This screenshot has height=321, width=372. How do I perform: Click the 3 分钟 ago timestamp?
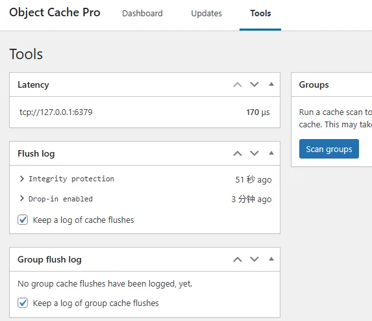251,199
